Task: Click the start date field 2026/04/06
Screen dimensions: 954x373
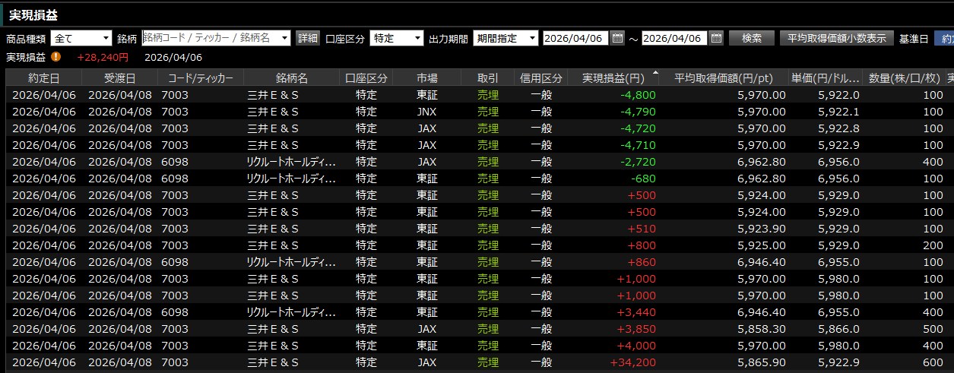Action: [x=575, y=38]
